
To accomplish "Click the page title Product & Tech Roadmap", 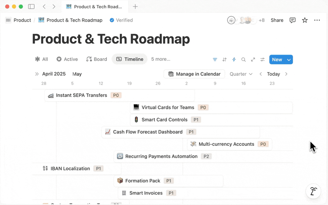I will (111, 39).
